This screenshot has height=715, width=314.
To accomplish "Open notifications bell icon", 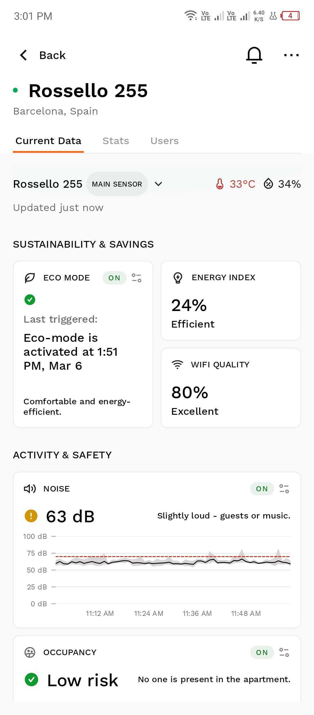I will pos(254,55).
